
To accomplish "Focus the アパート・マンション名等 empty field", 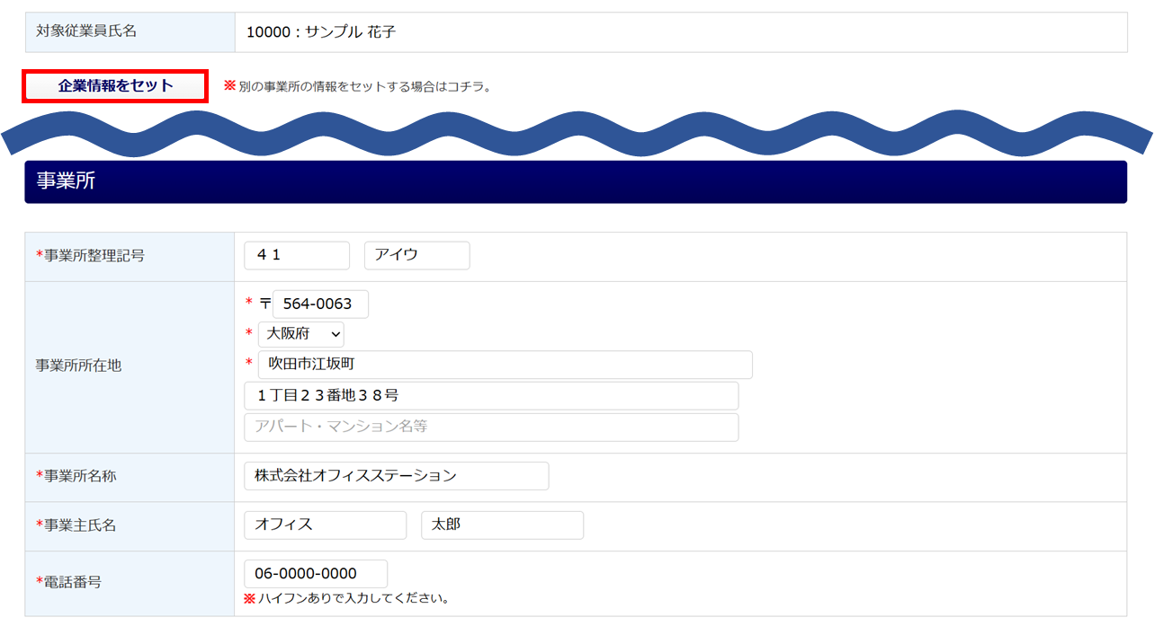I will (491, 428).
